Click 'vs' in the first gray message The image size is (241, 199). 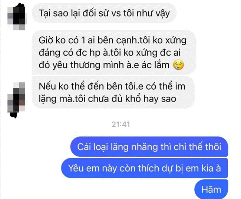[x=116, y=13]
